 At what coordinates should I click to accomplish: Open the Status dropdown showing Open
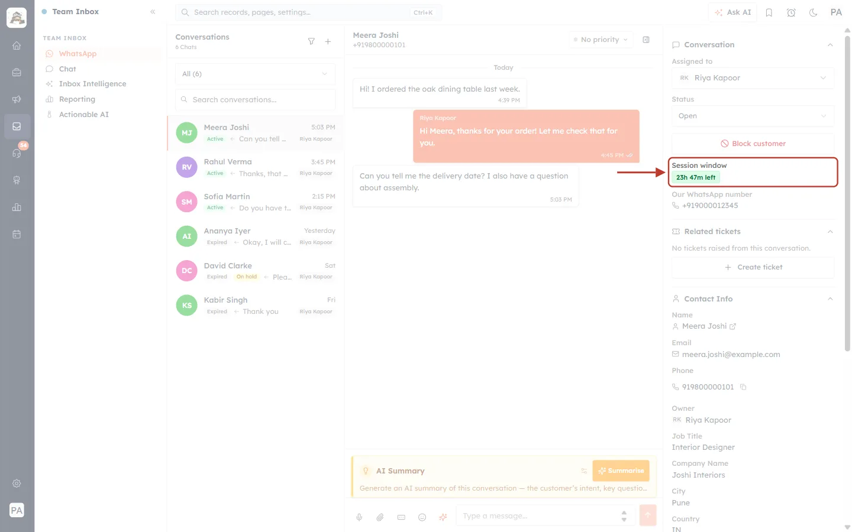point(753,116)
